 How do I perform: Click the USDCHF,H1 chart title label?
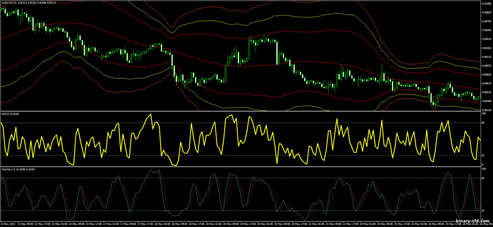tap(9, 3)
